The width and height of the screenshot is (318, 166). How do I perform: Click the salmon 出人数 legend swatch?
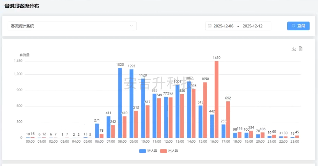pos(164,151)
